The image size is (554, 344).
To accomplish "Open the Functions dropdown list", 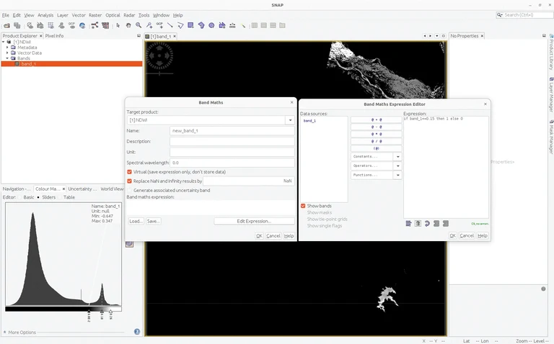I will [x=398, y=175].
